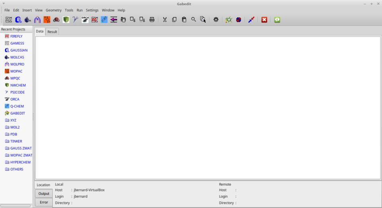Open the Tools menu
Screen dimensions: 382x208
click(x=69, y=10)
